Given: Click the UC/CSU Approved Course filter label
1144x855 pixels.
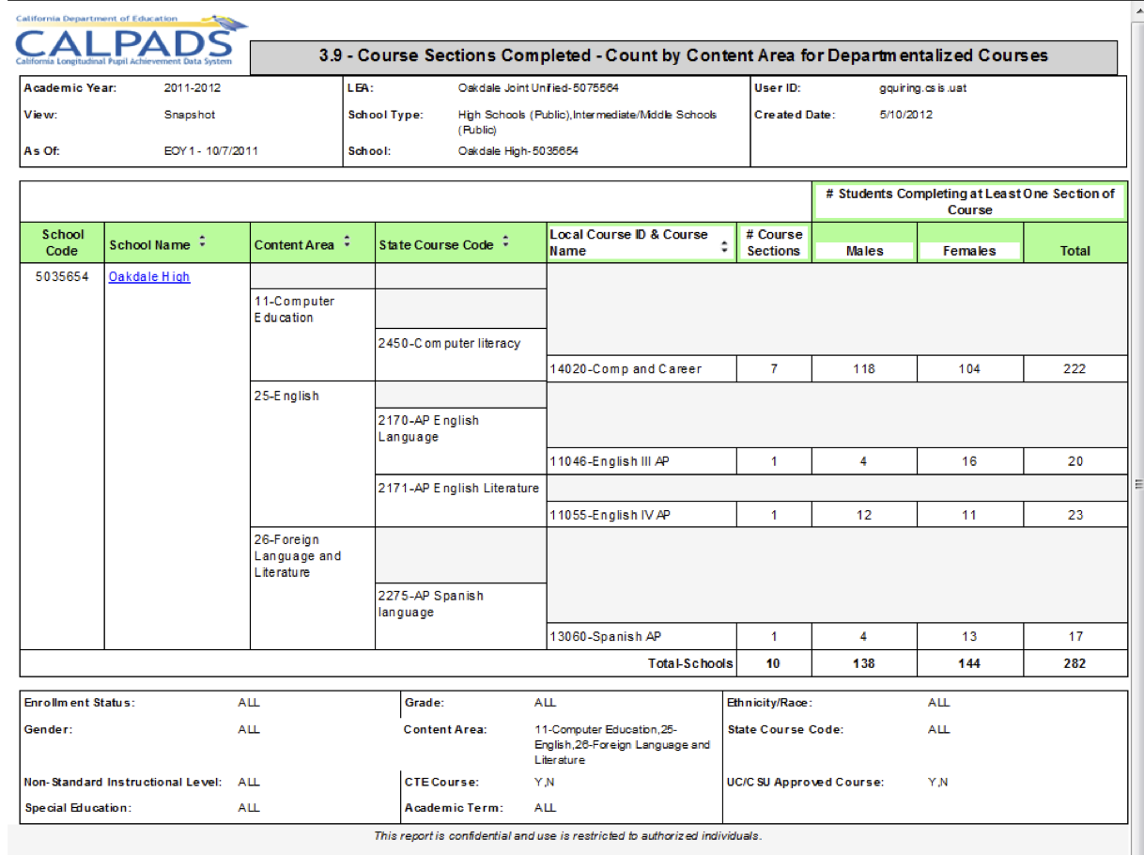Looking at the screenshot, I should (x=805, y=782).
